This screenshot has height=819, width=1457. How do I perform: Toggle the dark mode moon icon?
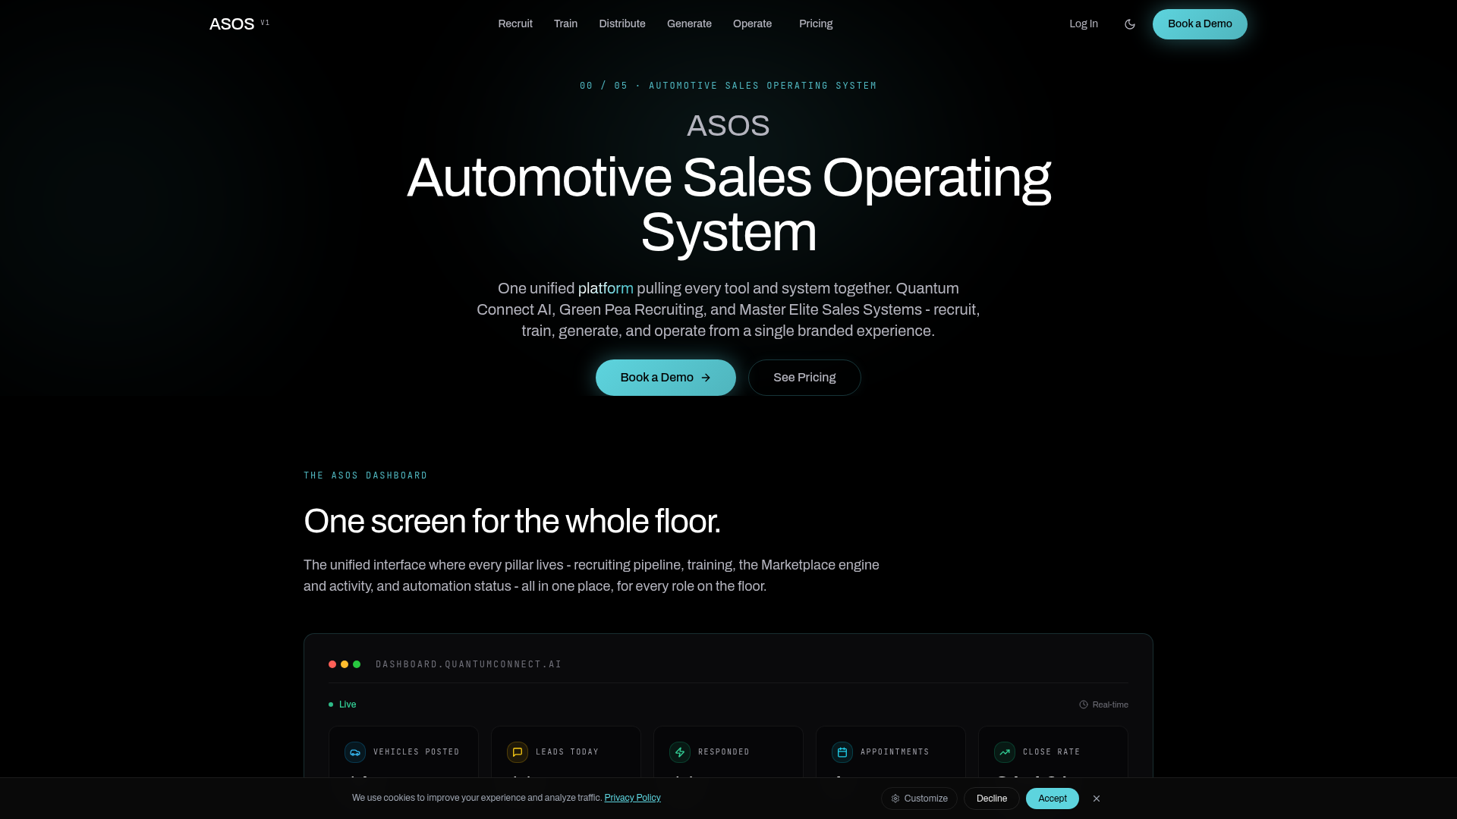click(1129, 24)
